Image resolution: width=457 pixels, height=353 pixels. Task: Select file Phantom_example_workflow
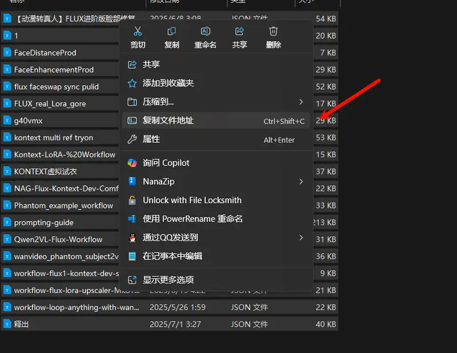(x=63, y=206)
